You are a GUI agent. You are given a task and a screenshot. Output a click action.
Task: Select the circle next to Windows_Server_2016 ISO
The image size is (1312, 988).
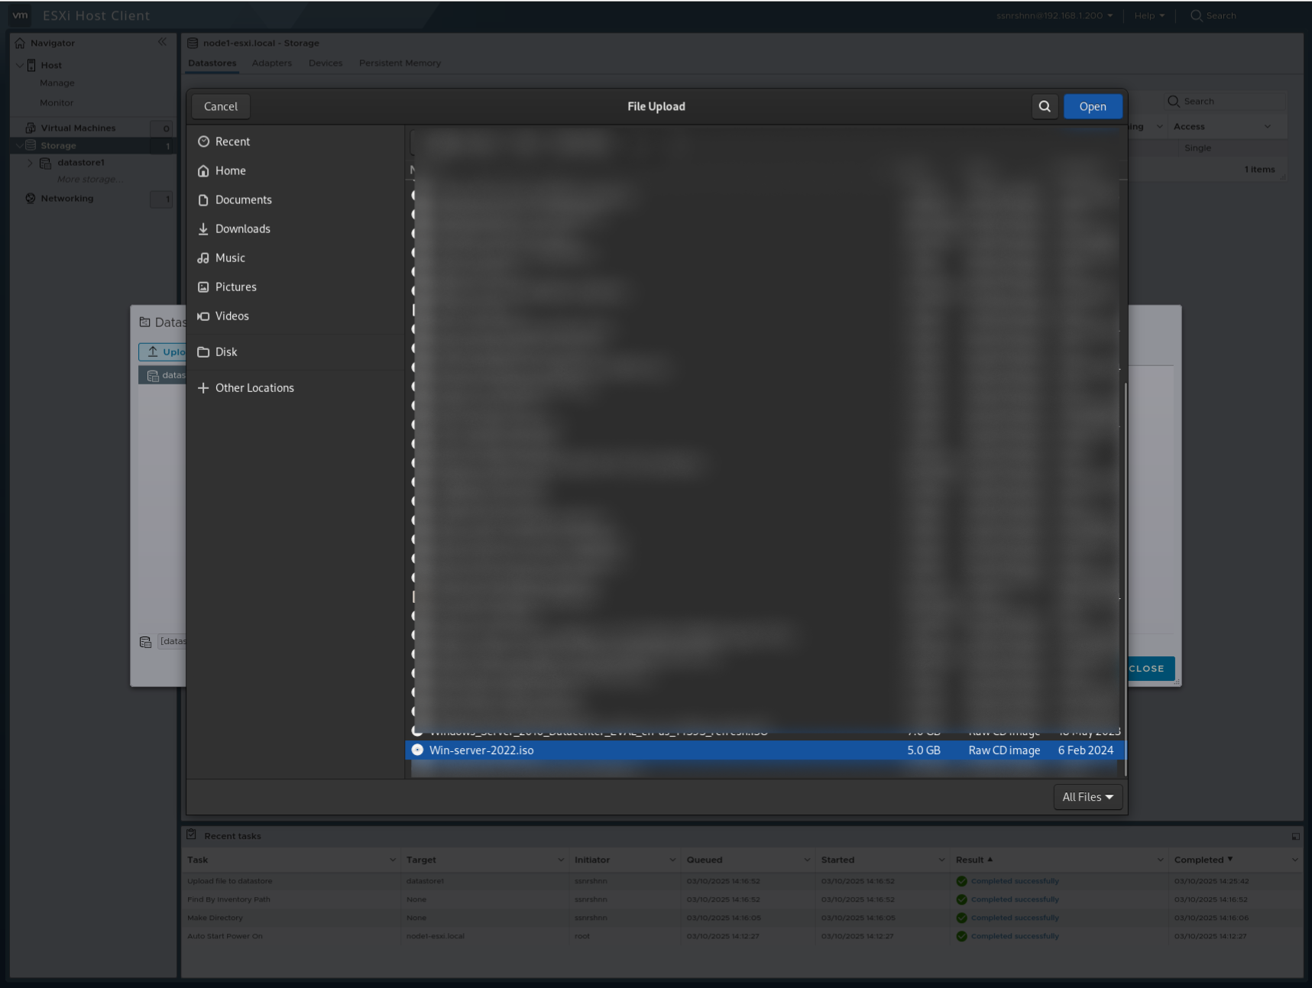417,730
